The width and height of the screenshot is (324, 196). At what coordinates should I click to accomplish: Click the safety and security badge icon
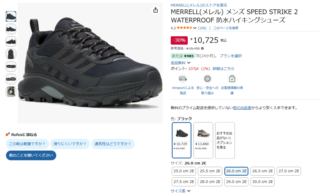tap(207, 78)
